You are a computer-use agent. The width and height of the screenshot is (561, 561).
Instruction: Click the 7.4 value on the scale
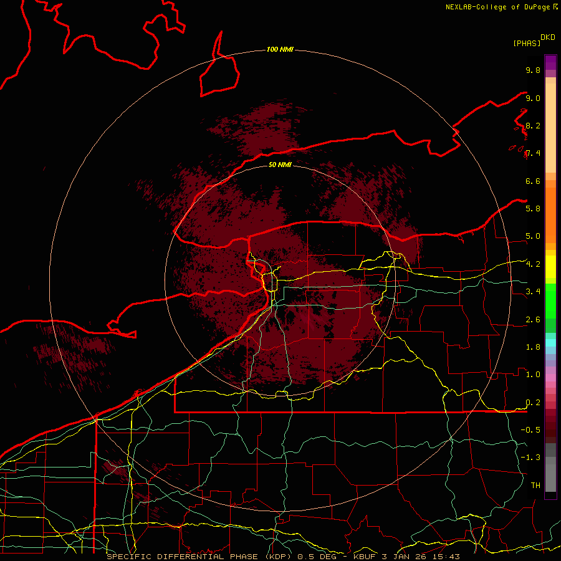click(x=533, y=153)
